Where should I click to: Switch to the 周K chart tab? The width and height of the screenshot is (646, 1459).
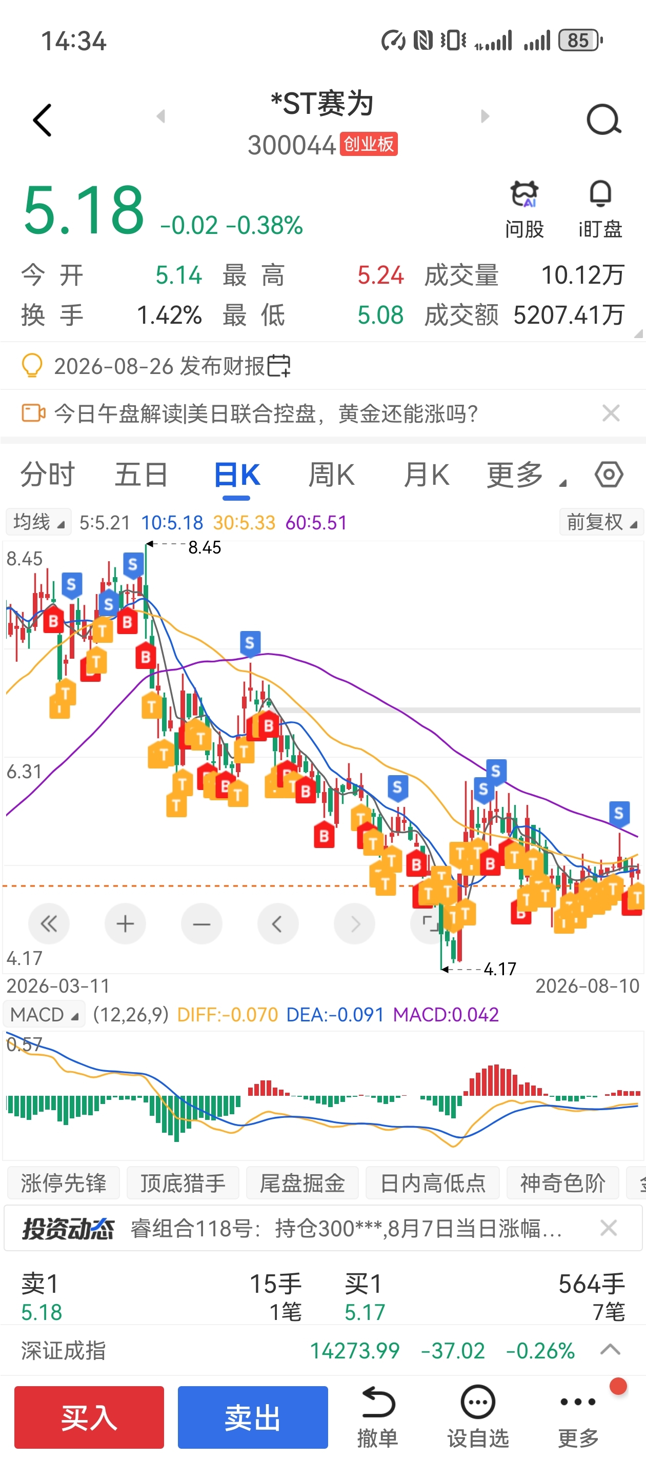pyautogui.click(x=331, y=474)
